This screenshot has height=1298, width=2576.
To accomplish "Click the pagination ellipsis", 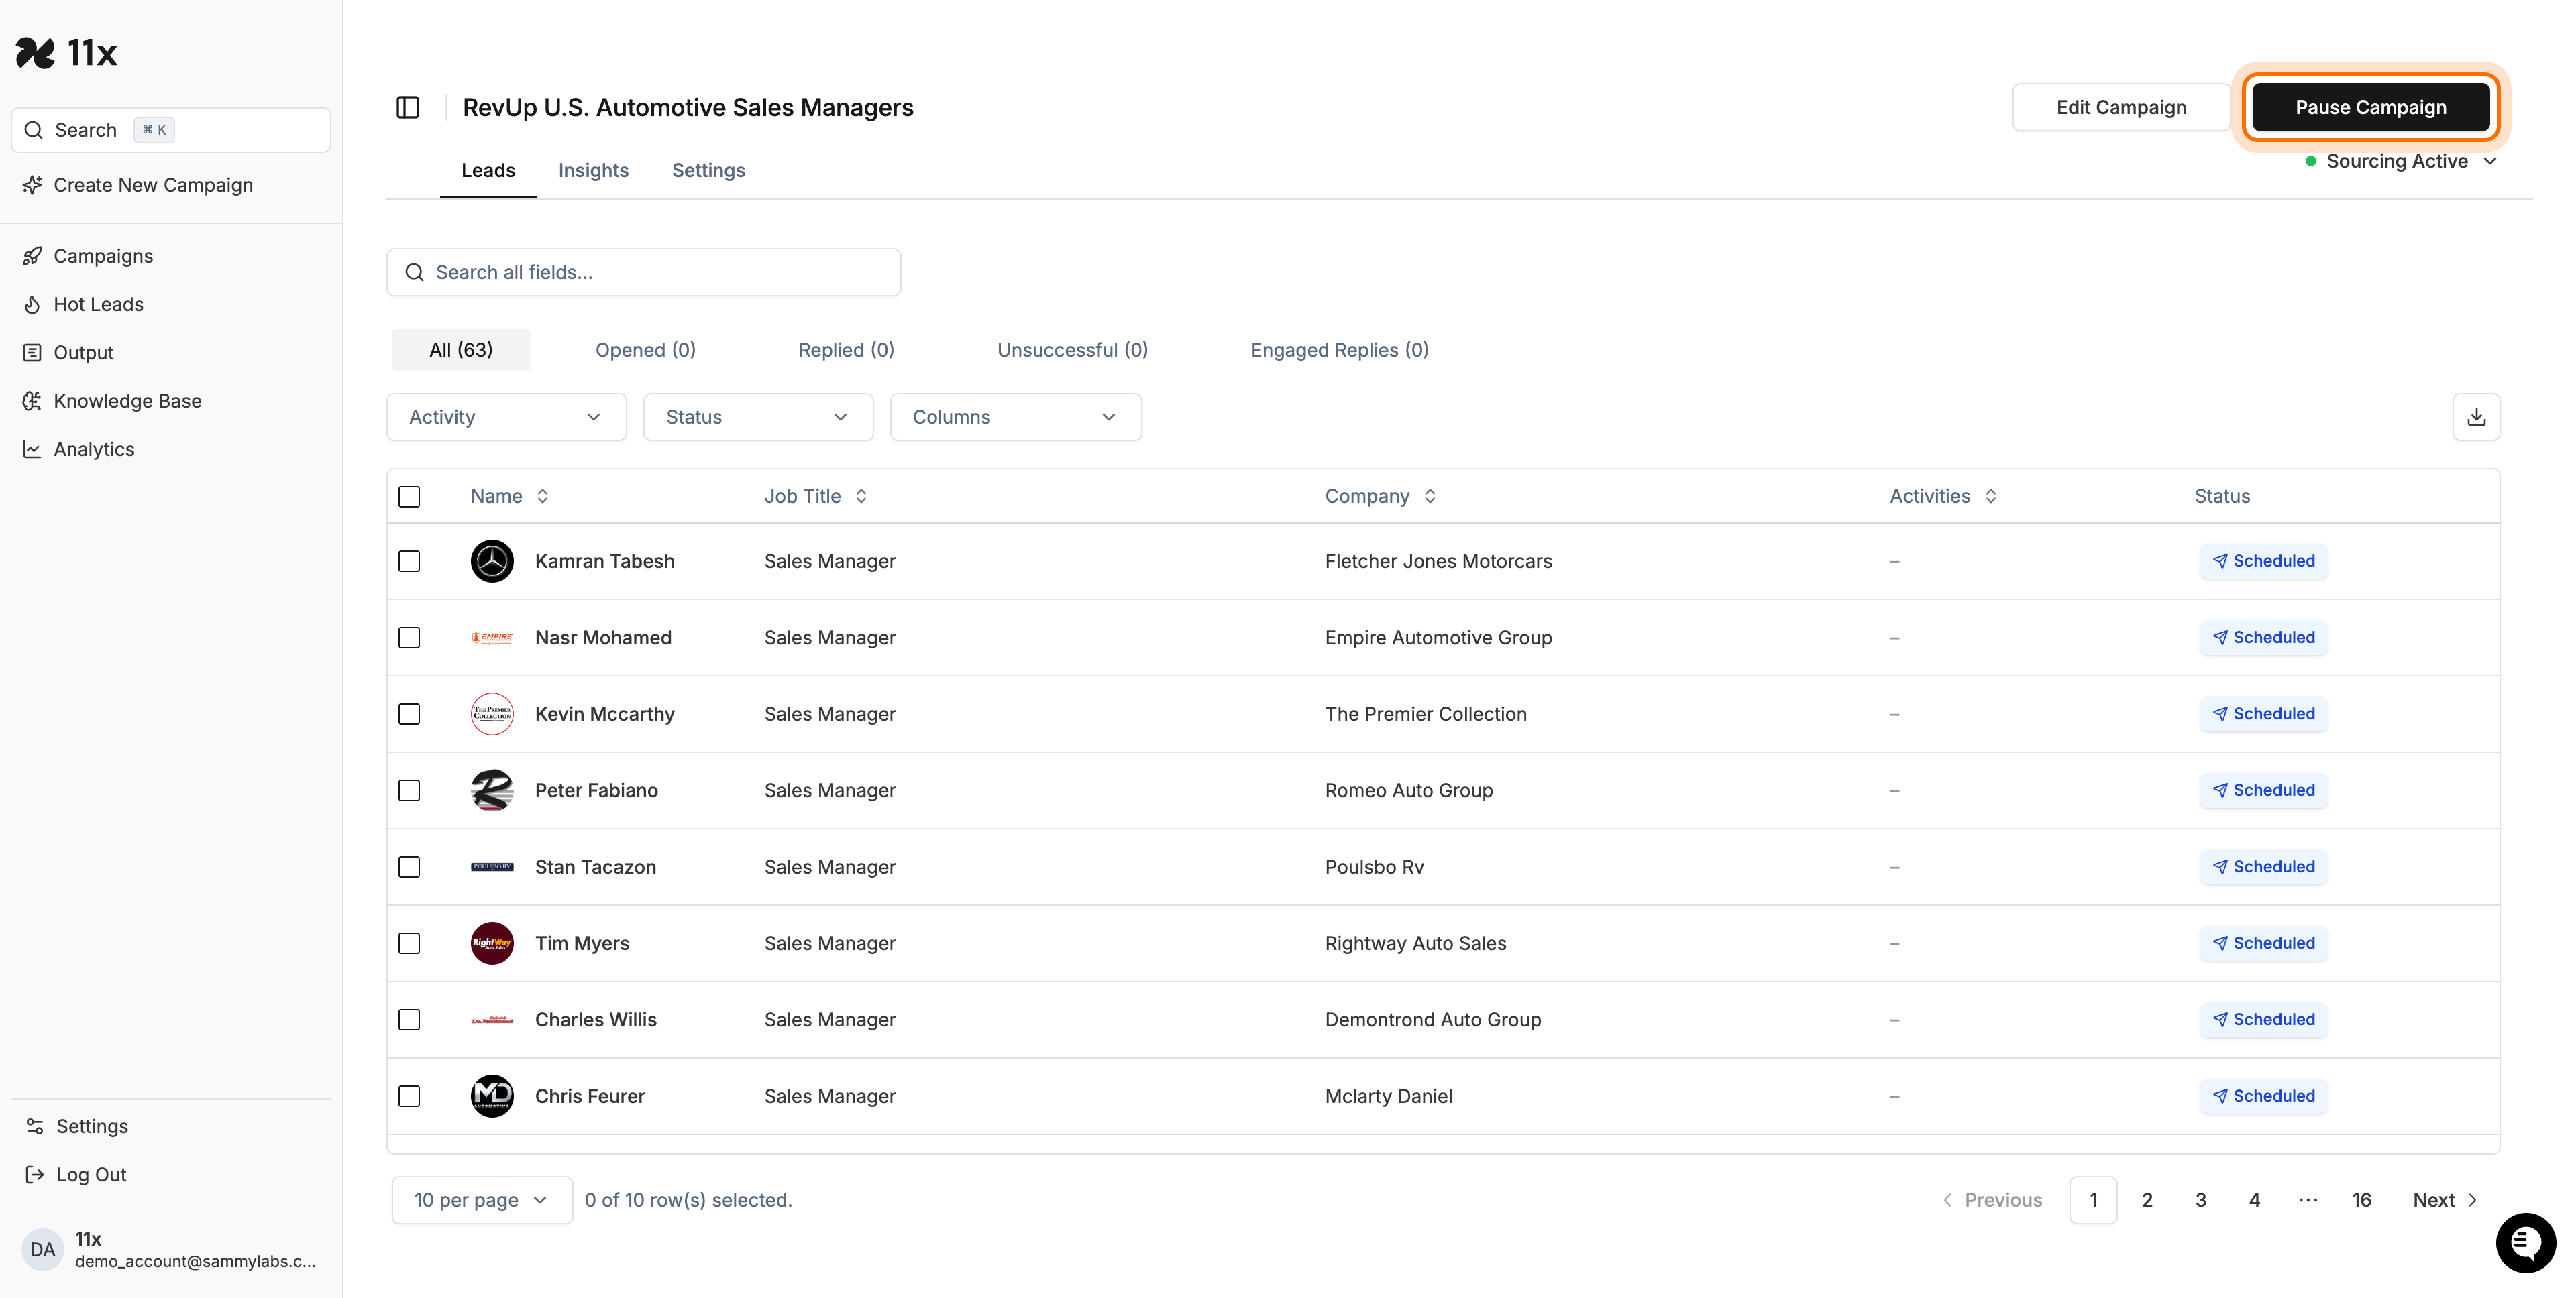I will click(2308, 1200).
